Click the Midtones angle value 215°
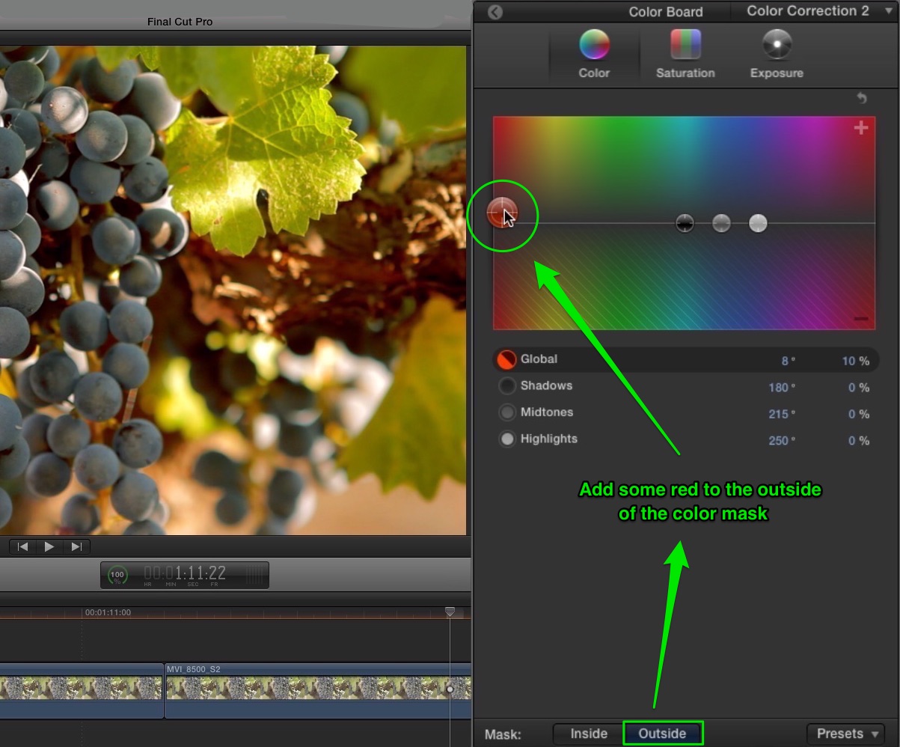Screen dimensions: 900x747 (x=782, y=414)
